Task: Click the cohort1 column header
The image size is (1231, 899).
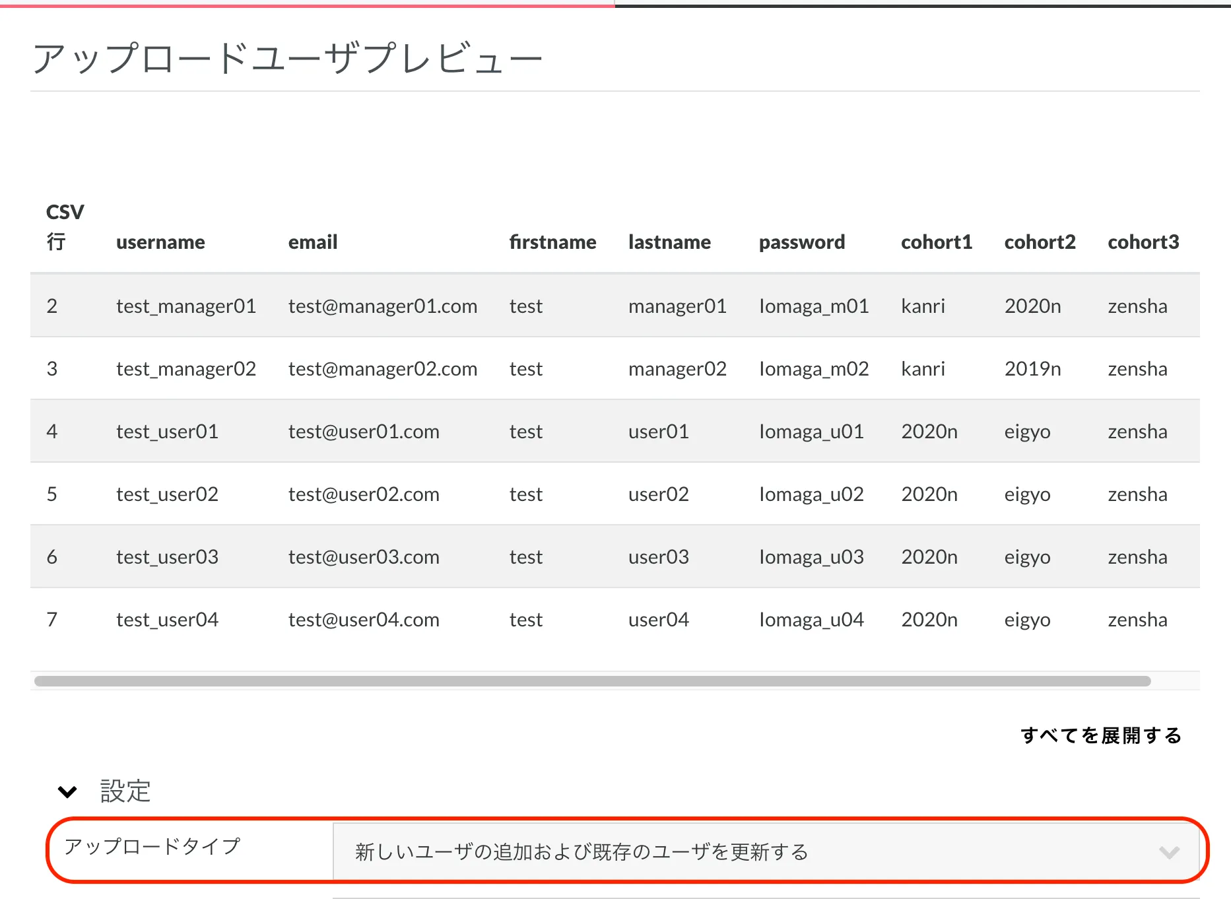Action: click(x=936, y=242)
